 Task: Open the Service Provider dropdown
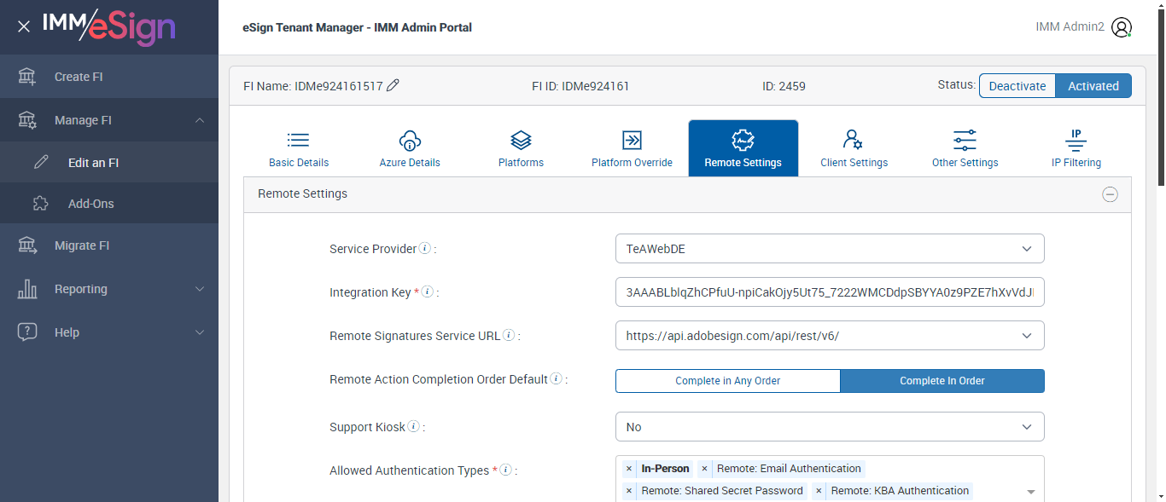829,249
